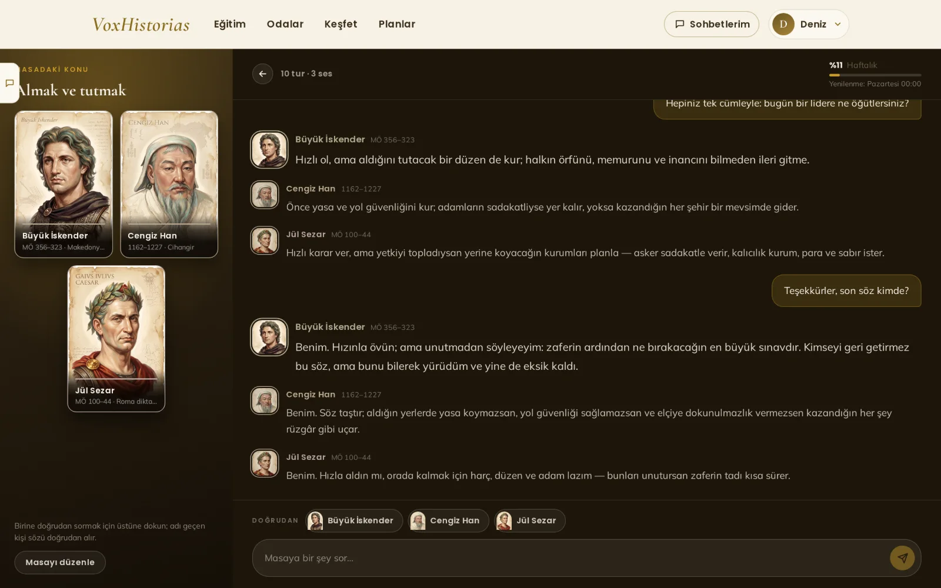
Task: Click the 'Teşekkürler, son söz kimde?' message bubble
Action: [846, 290]
